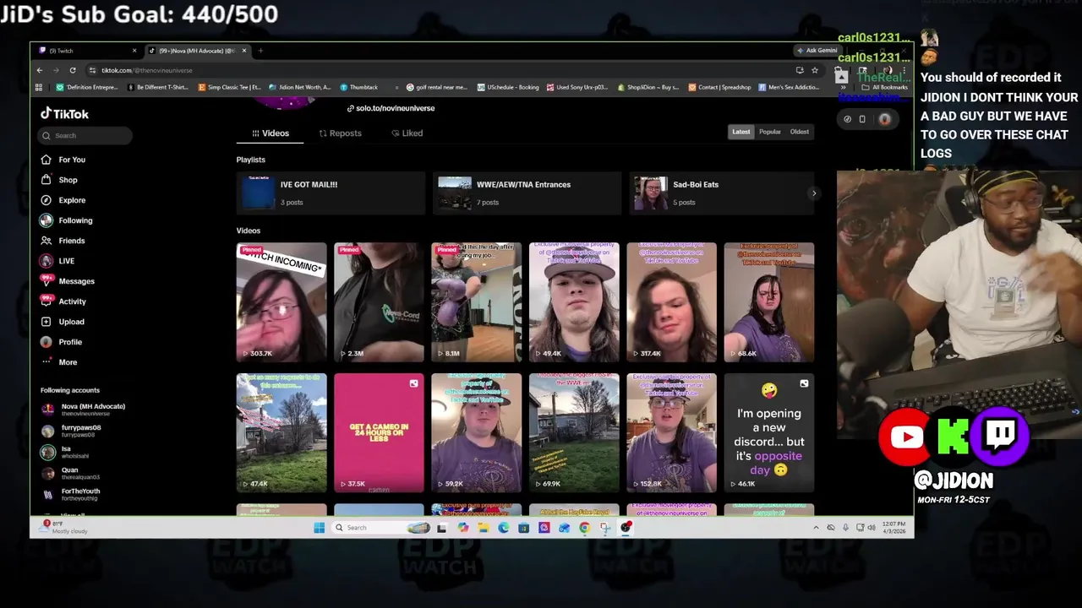Viewport: 1082px width, 608px height.
Task: Open the Nova (MH Advocate) followed account
Action: [x=85, y=410]
